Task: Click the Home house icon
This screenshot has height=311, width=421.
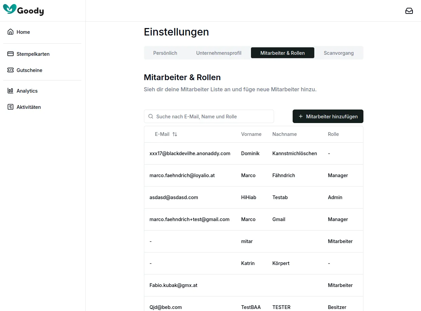Action: tap(10, 32)
